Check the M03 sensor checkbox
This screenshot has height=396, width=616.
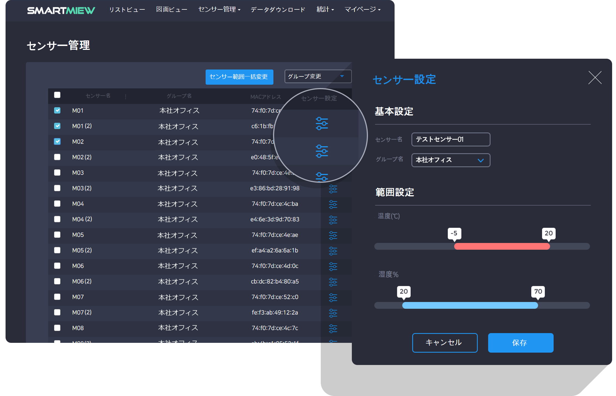[x=57, y=173]
